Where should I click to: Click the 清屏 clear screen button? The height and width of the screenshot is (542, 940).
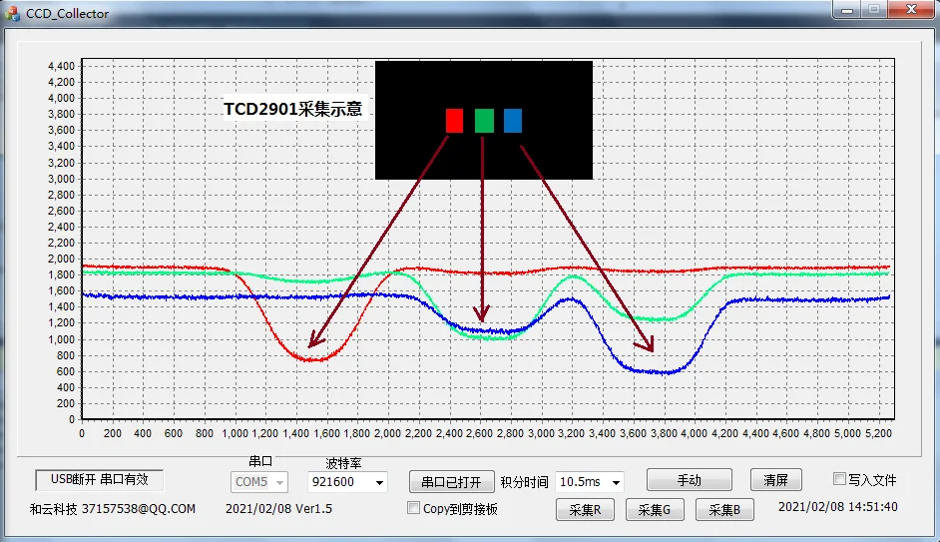(x=775, y=480)
